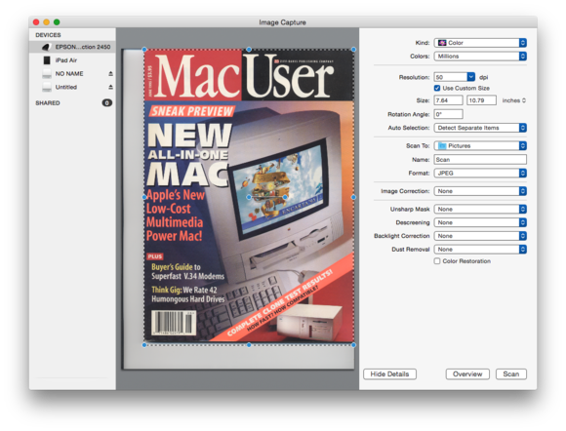Enable the Color Restoration checkbox

pyautogui.click(x=437, y=261)
